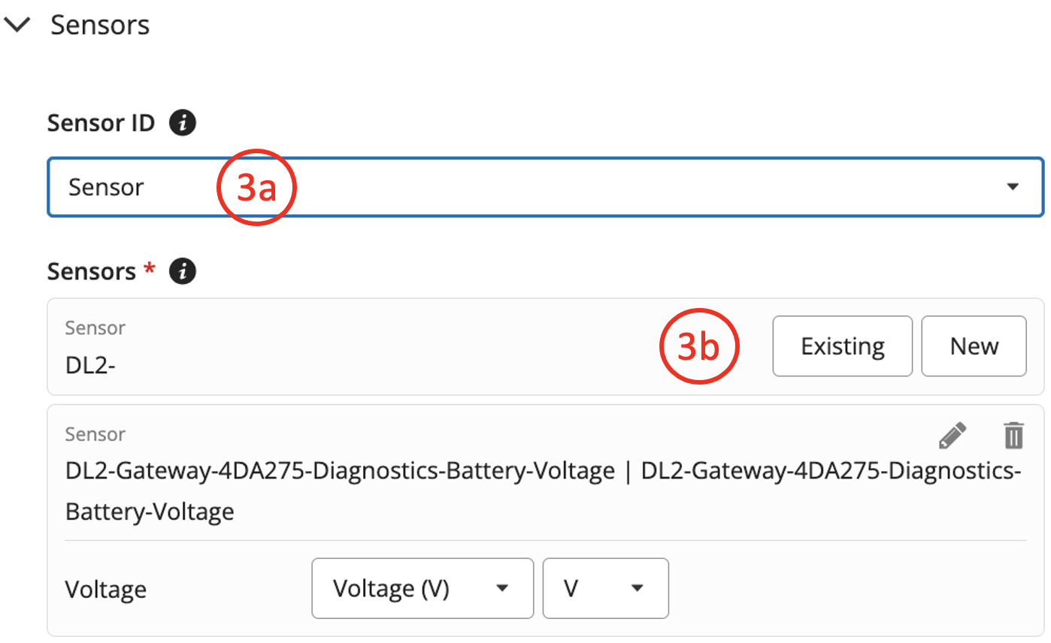Click the info icon beside Sensor ID
This screenshot has width=1051, height=643.
(x=183, y=122)
